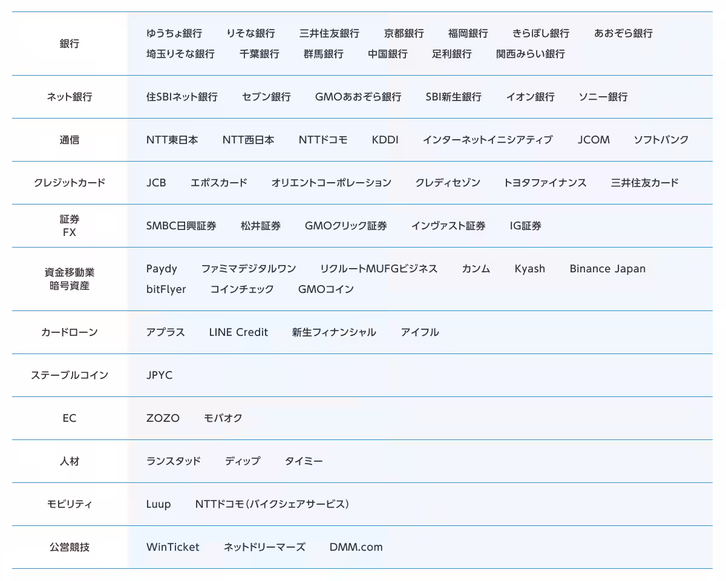This screenshot has height=581, width=726.
Task: Select NTT東日本 entry
Action: click(172, 140)
